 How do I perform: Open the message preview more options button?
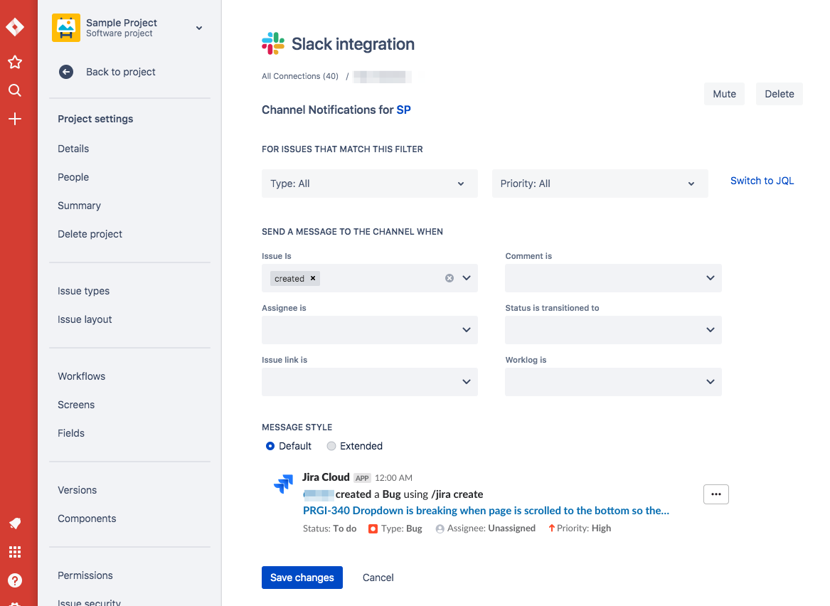715,494
